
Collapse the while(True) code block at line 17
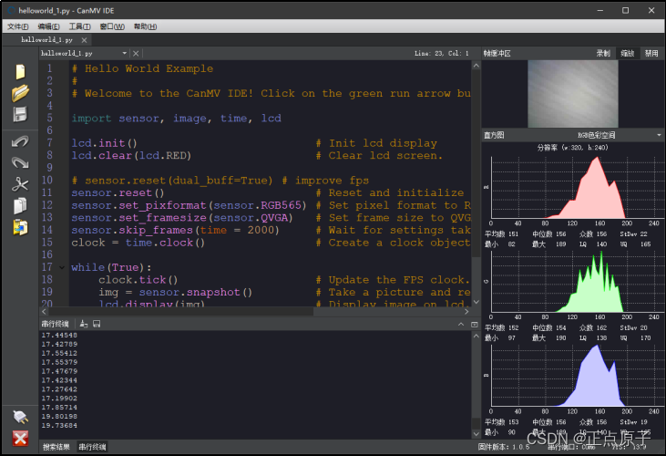pos(62,267)
